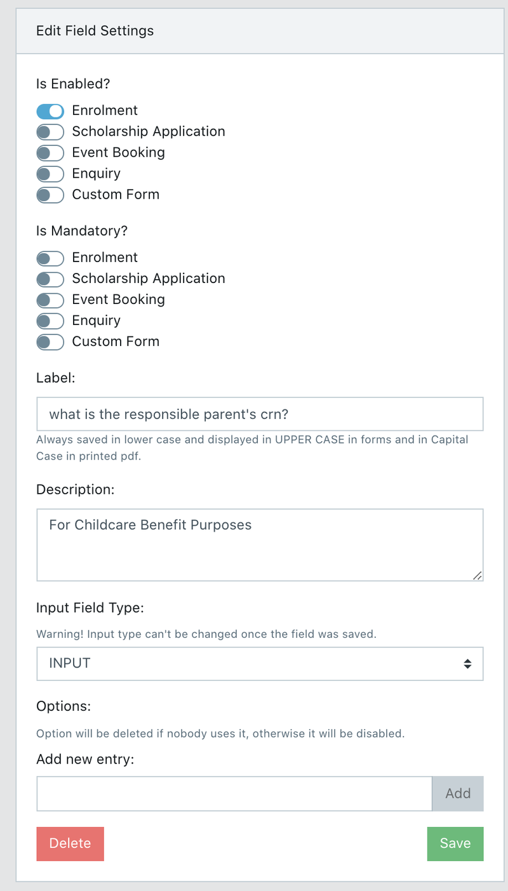Turn on Enquiry under Is Enabled
Screen dimensions: 508x891
pos(50,174)
